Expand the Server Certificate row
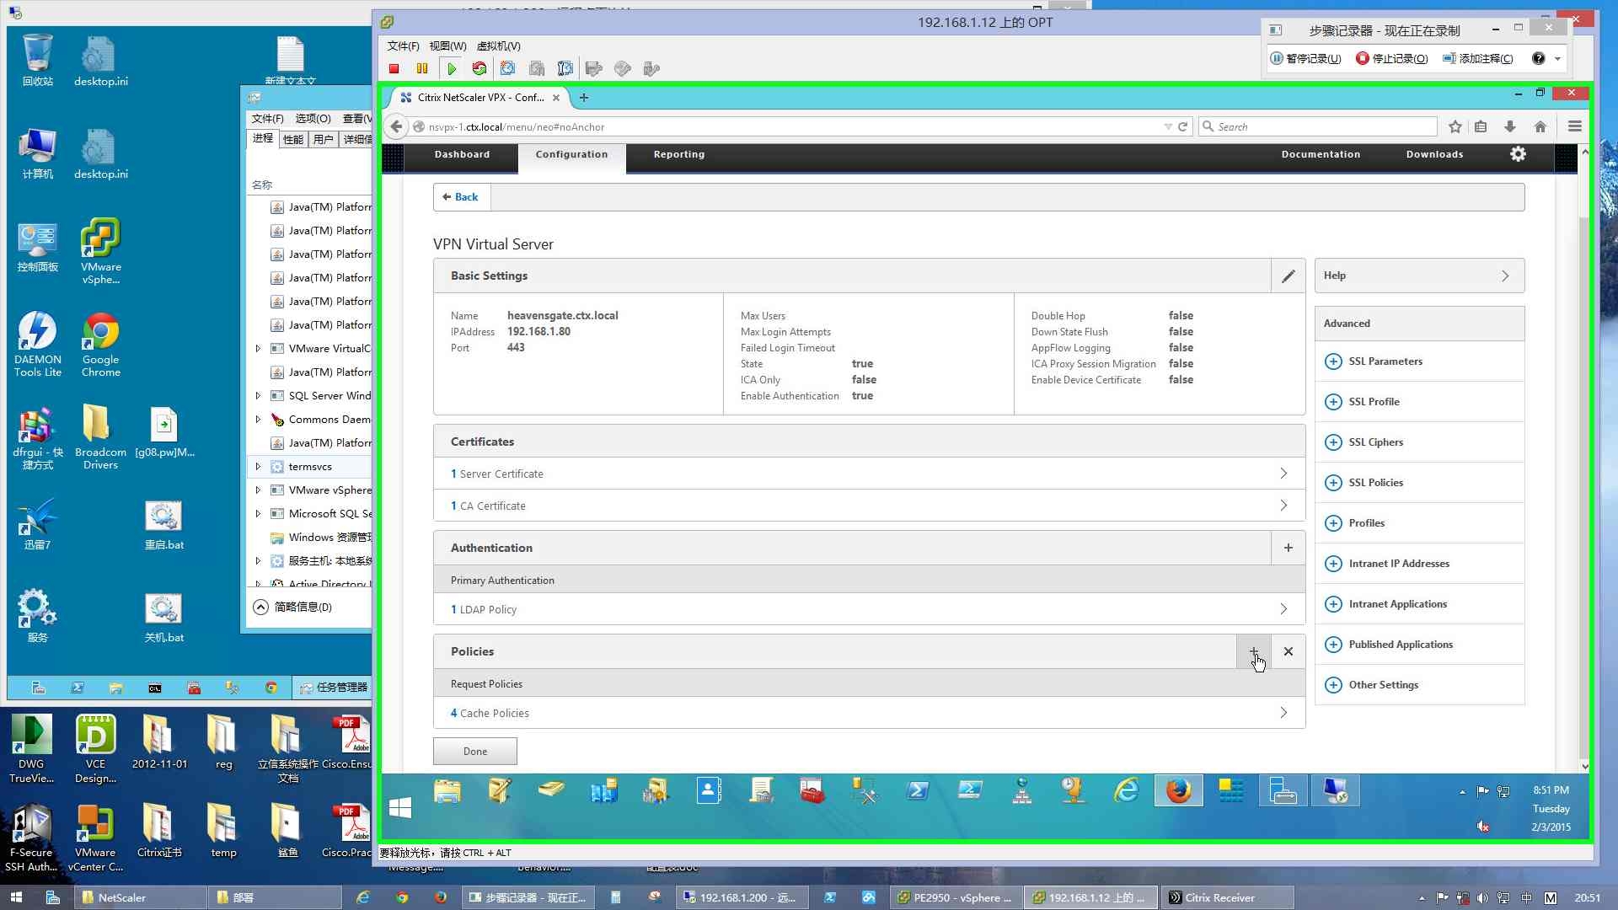Image resolution: width=1618 pixels, height=910 pixels. point(869,474)
